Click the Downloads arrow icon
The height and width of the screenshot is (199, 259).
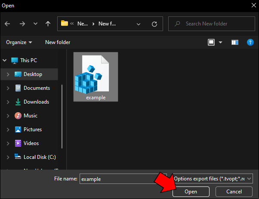click(x=18, y=102)
